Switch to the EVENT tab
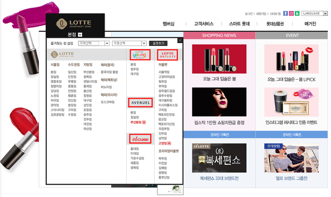Screen dimensions: 331x197 coord(292,36)
